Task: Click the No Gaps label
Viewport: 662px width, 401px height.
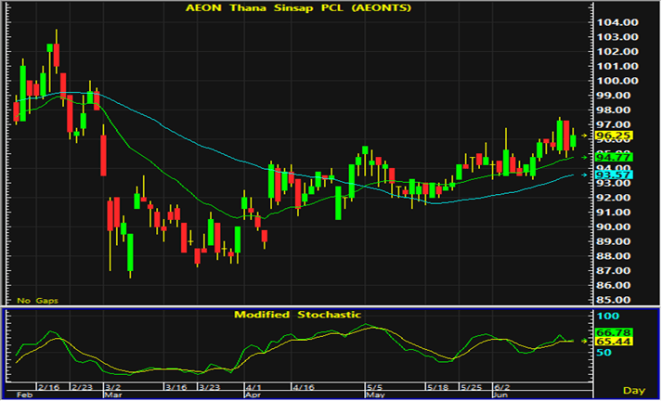Action: pyautogui.click(x=37, y=301)
